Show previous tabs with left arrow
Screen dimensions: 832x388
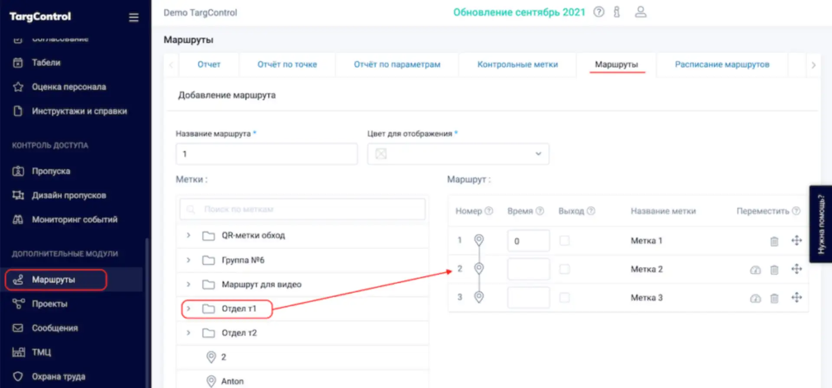tap(171, 65)
